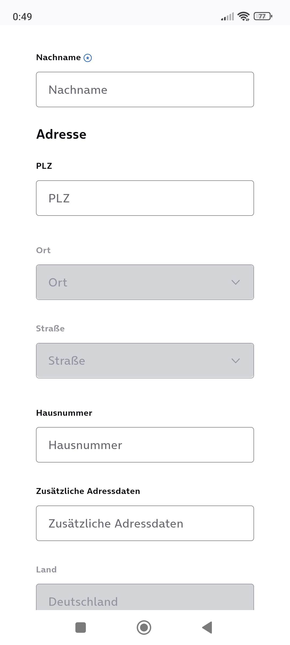Select the Hausnummer input field
The height and width of the screenshot is (645, 290).
coord(145,445)
